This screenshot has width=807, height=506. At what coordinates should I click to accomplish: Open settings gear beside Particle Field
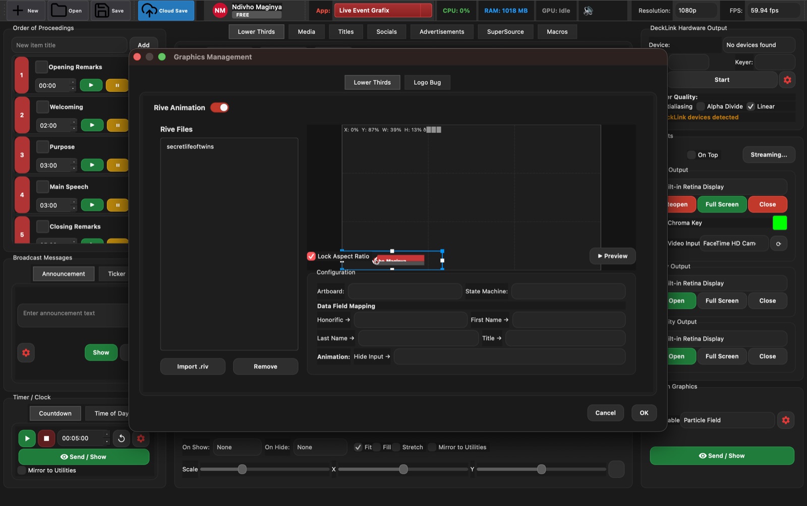[786, 420]
